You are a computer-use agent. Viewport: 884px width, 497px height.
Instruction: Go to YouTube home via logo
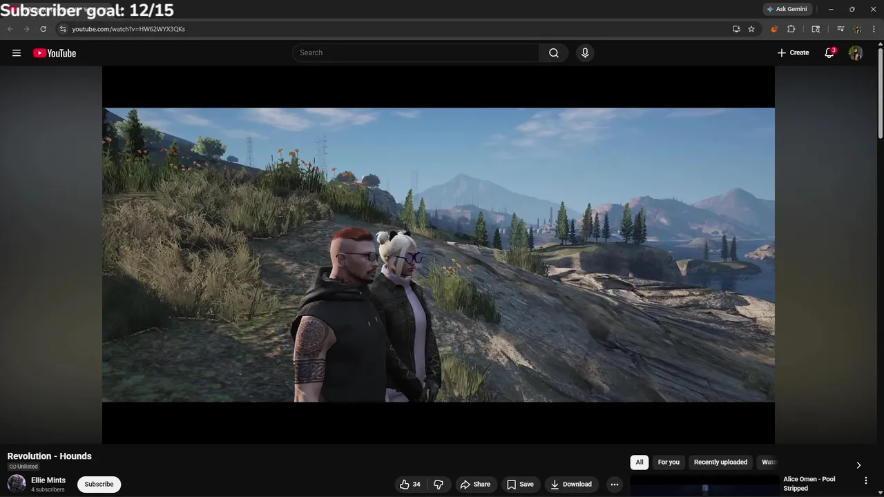(55, 53)
